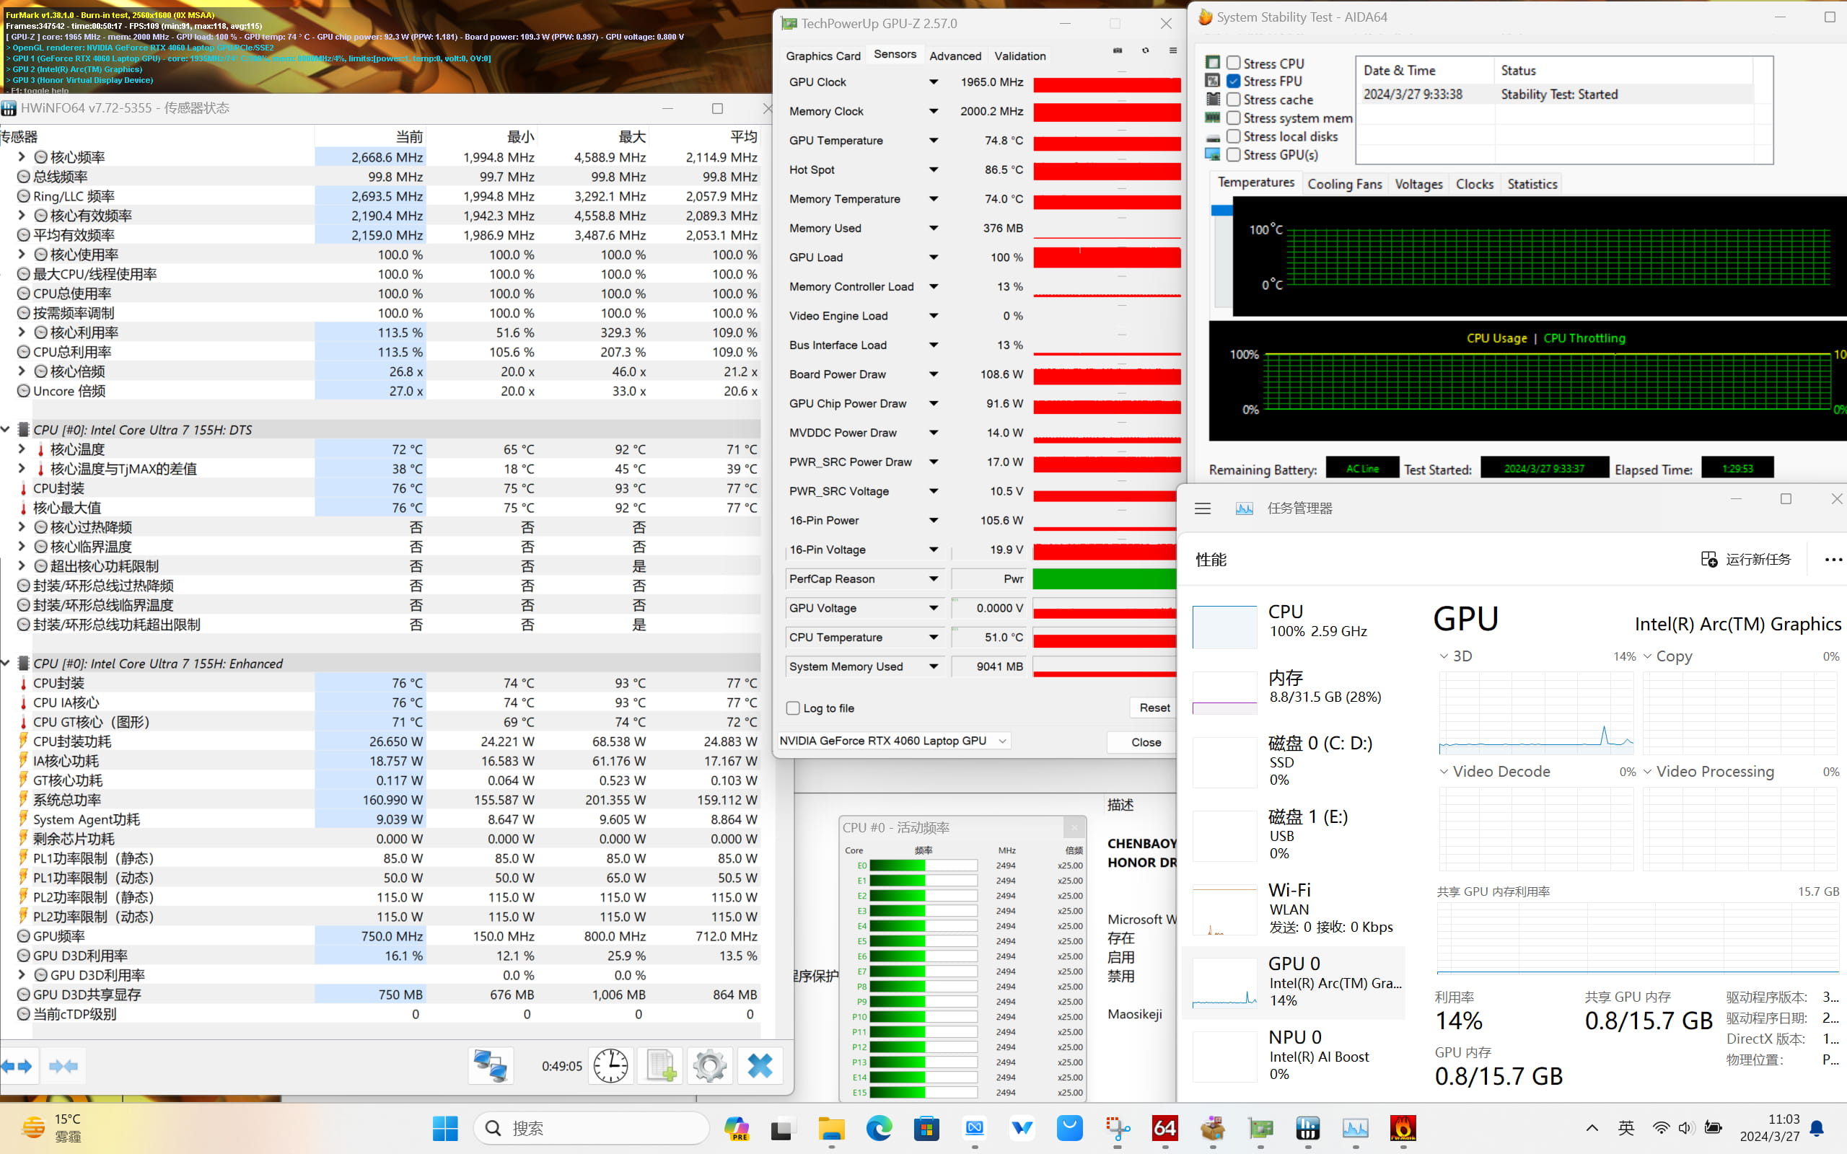Screen dimensions: 1847x1154
Task: Open GPU-Z taskbar icon
Action: 1260,1128
